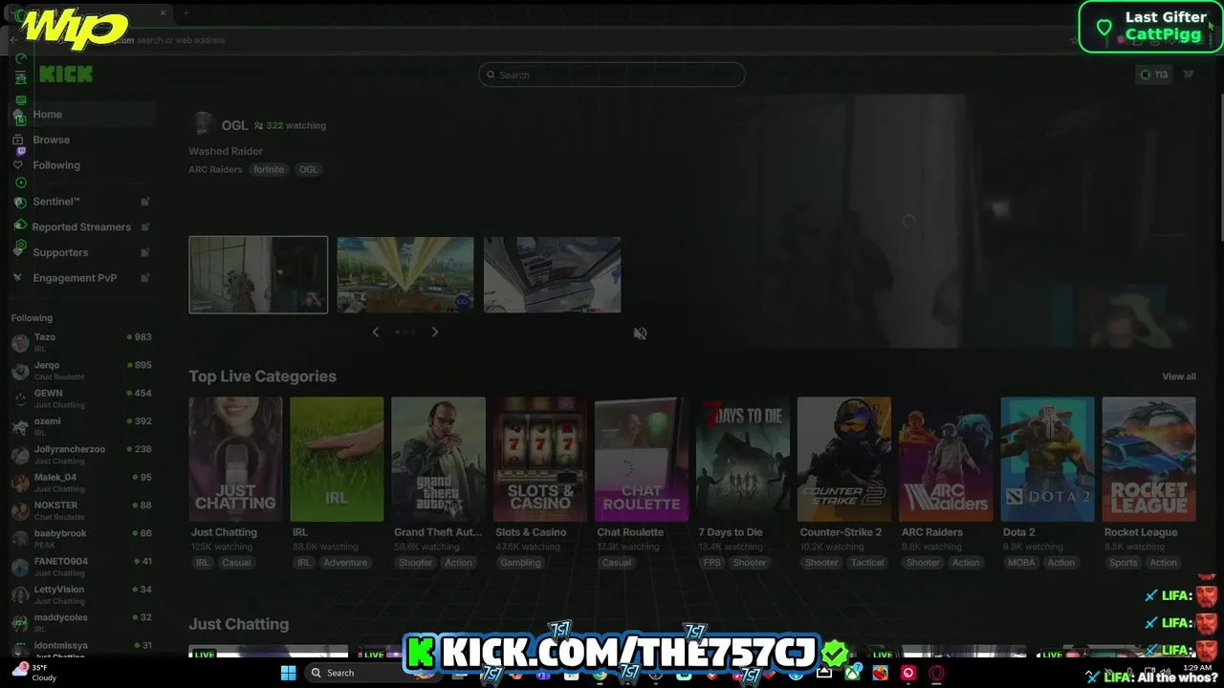Open FANETO904 in the Following list

[x=81, y=567]
